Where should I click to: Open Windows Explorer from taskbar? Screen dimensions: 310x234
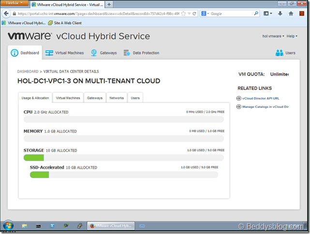coord(25,226)
